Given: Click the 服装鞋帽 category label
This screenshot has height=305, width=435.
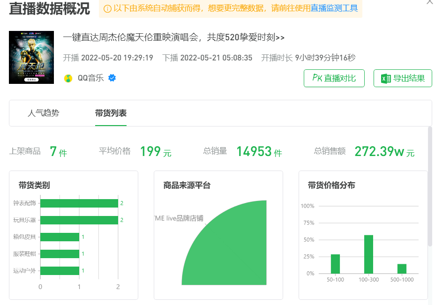Looking at the screenshot, I should pos(24,254).
